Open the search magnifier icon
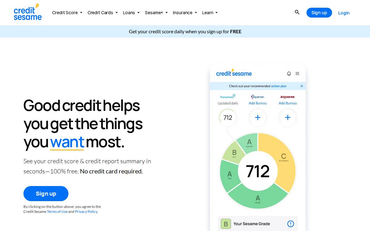Viewport: 370px width, 231px height. click(x=297, y=12)
